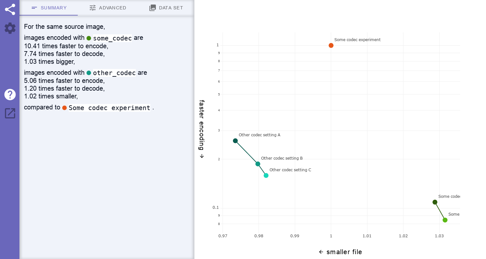Click the 'Other codec setting B' chart label
Image resolution: width=486 pixels, height=259 pixels.
(x=282, y=158)
